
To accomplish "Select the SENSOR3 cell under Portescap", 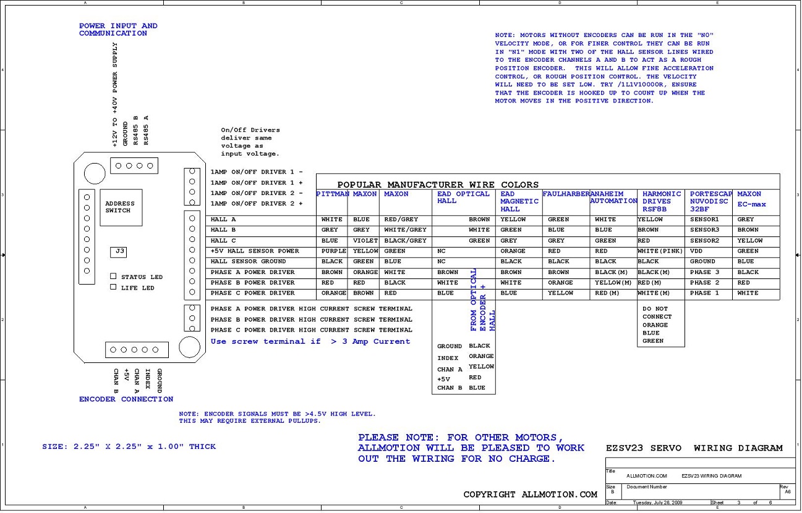I will click(705, 230).
